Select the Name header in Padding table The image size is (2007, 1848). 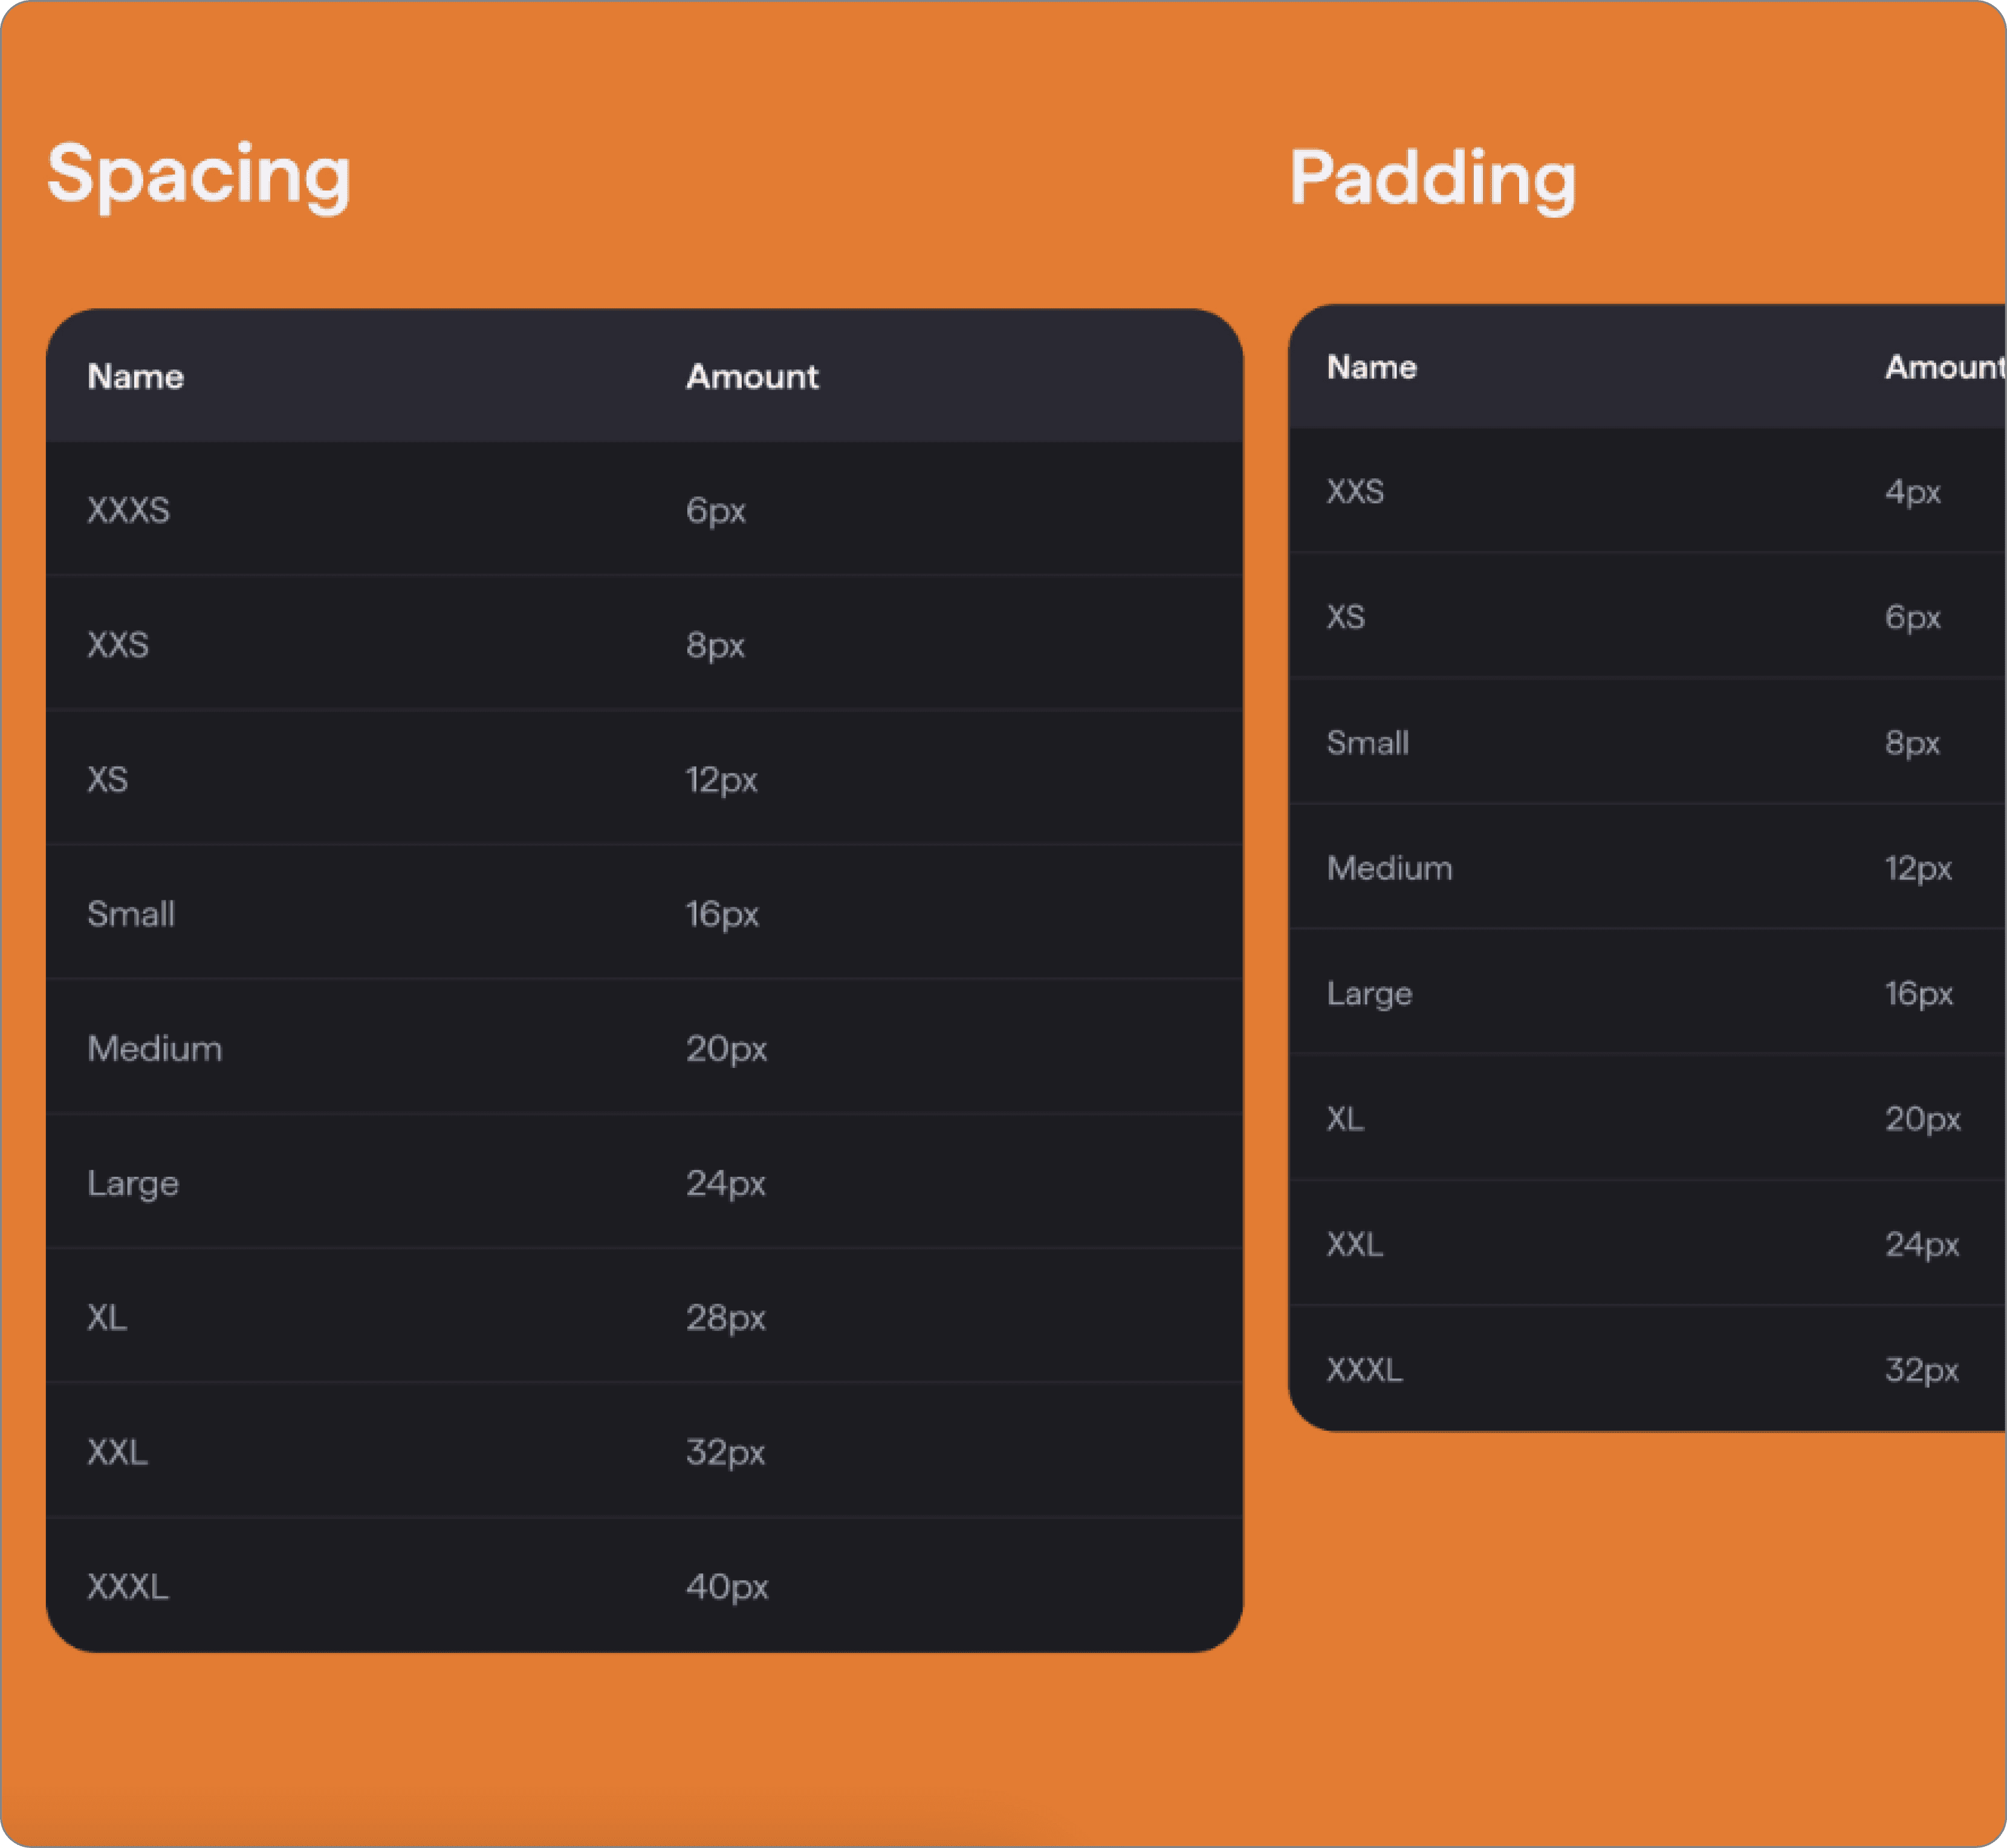tap(1371, 367)
